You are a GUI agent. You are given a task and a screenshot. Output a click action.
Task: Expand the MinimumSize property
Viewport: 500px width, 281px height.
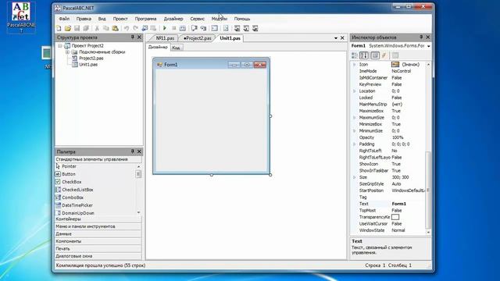point(354,131)
